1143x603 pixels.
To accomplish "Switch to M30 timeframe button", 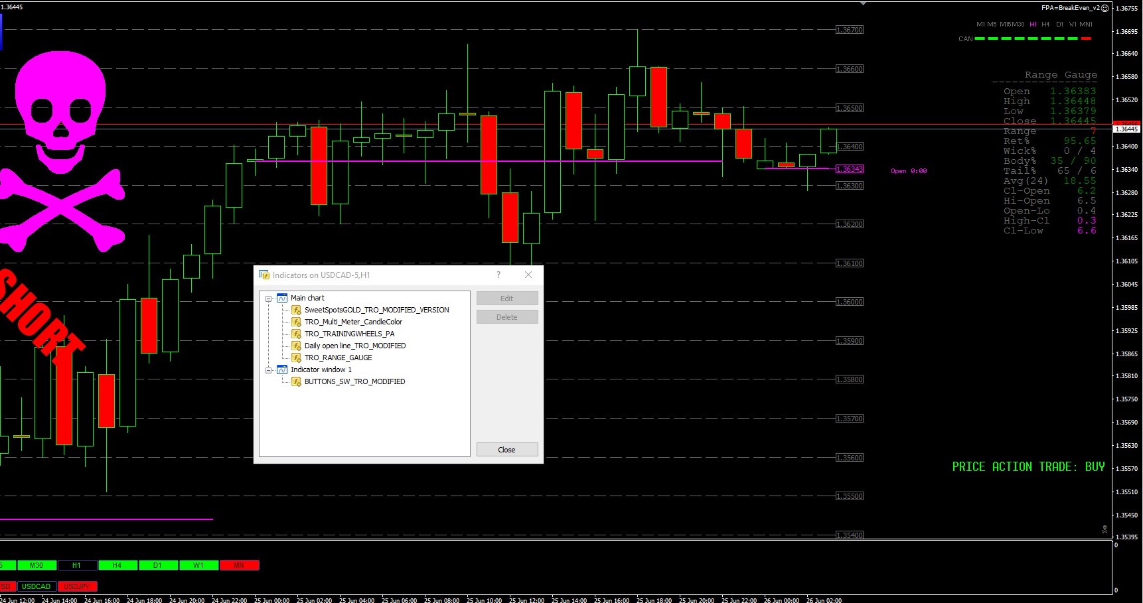I will point(37,565).
